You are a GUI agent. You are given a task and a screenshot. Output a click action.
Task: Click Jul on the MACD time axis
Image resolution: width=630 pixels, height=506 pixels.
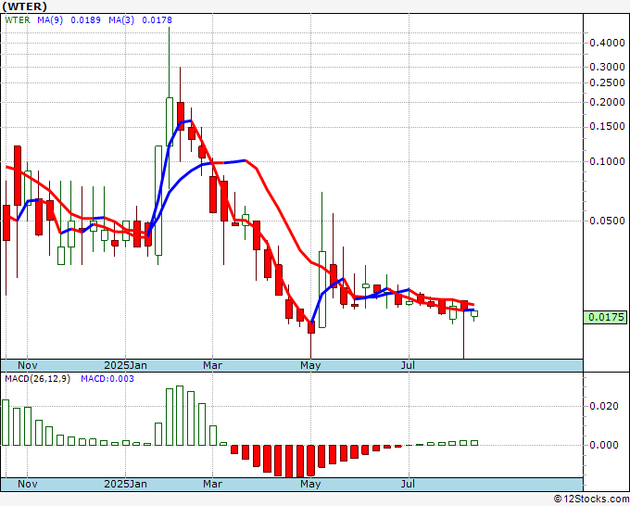click(409, 484)
